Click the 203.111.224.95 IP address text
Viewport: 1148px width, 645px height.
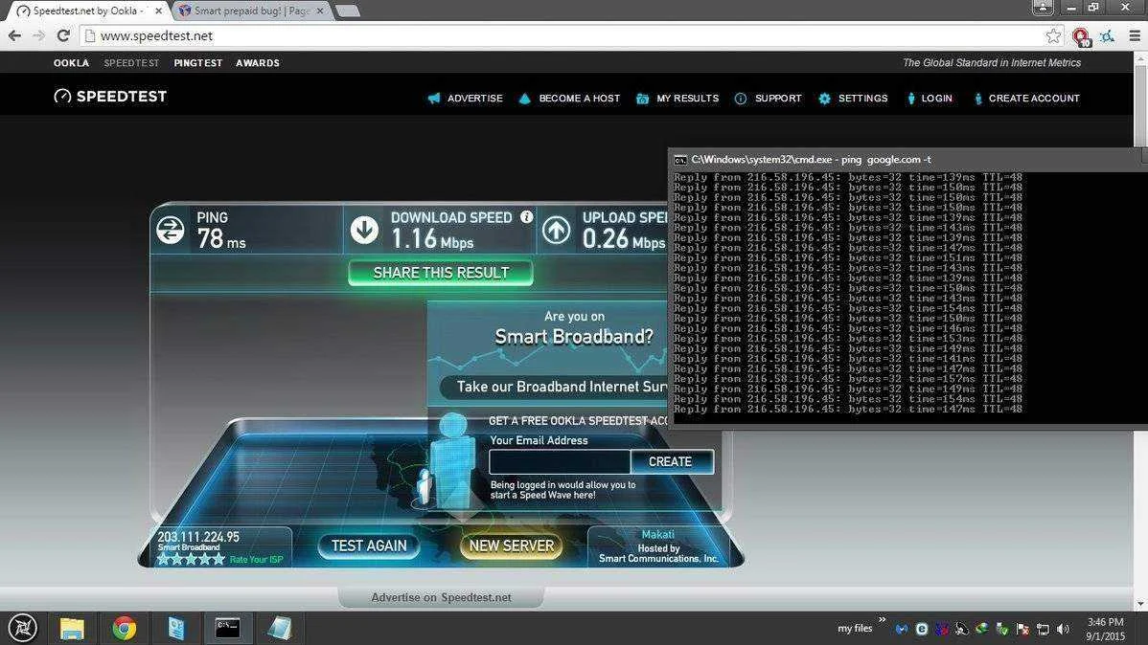198,537
